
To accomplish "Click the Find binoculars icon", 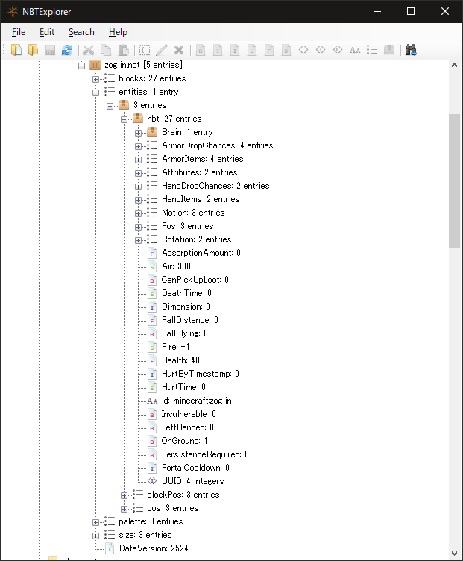I will (x=411, y=50).
